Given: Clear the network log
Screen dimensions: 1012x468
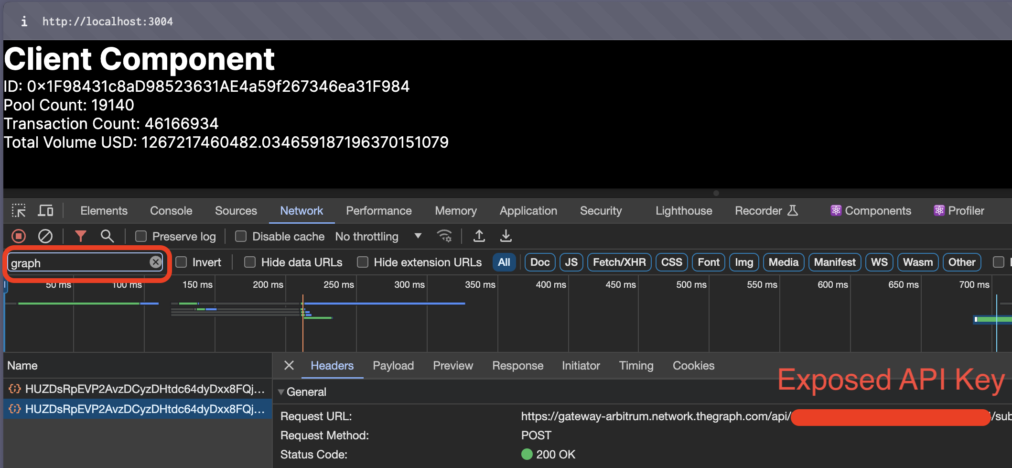Looking at the screenshot, I should tap(45, 236).
